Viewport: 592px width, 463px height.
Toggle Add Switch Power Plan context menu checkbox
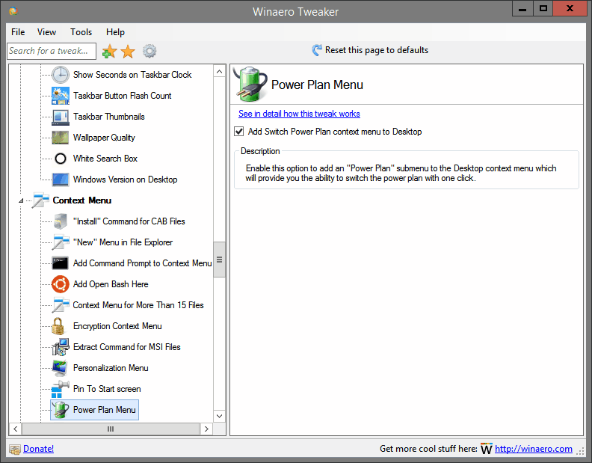(239, 132)
